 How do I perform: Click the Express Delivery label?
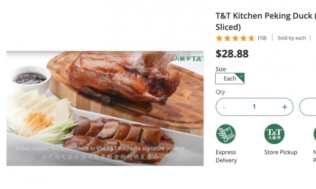(226, 156)
